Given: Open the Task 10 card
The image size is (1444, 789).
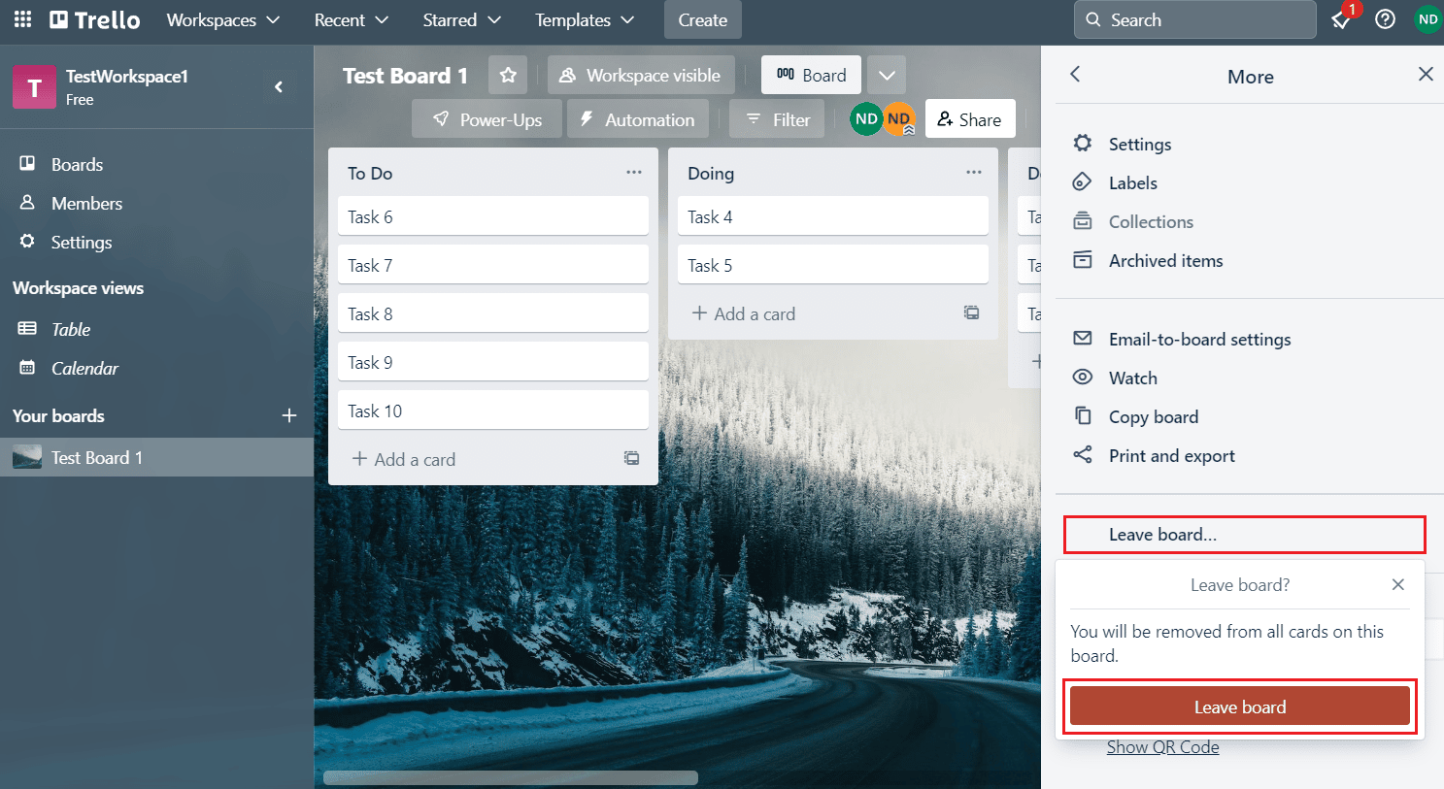Looking at the screenshot, I should pyautogui.click(x=493, y=411).
